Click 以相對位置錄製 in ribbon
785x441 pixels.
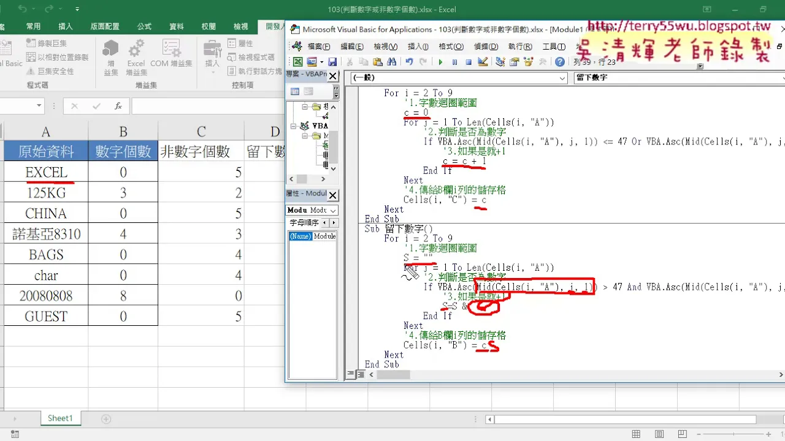coord(57,57)
